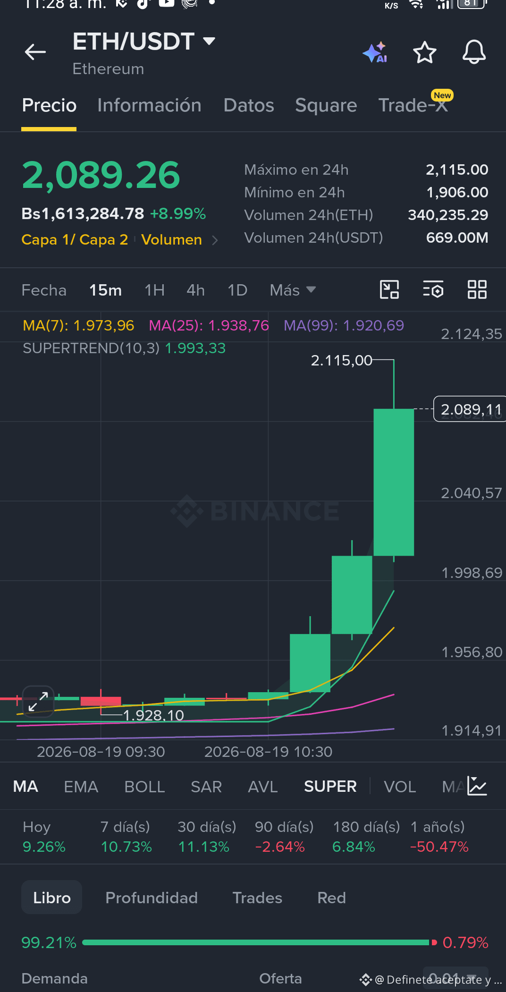Toggle the SUPER indicator
The image size is (506, 992).
330,787
